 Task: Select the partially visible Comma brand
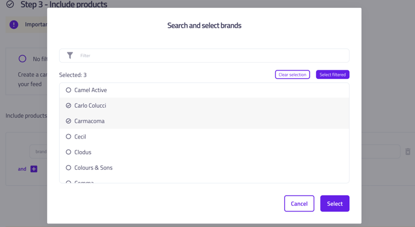click(204, 181)
